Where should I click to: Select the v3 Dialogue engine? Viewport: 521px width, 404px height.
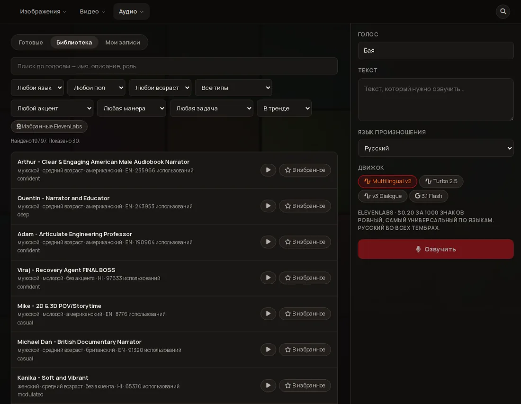point(382,196)
